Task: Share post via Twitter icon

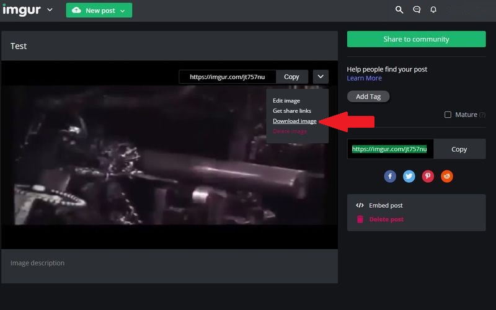Action: point(409,176)
